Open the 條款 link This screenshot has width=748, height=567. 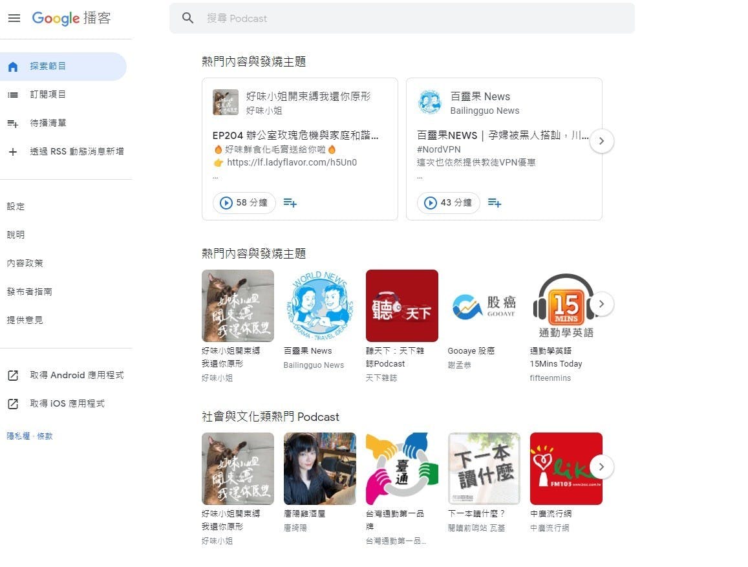coord(45,436)
